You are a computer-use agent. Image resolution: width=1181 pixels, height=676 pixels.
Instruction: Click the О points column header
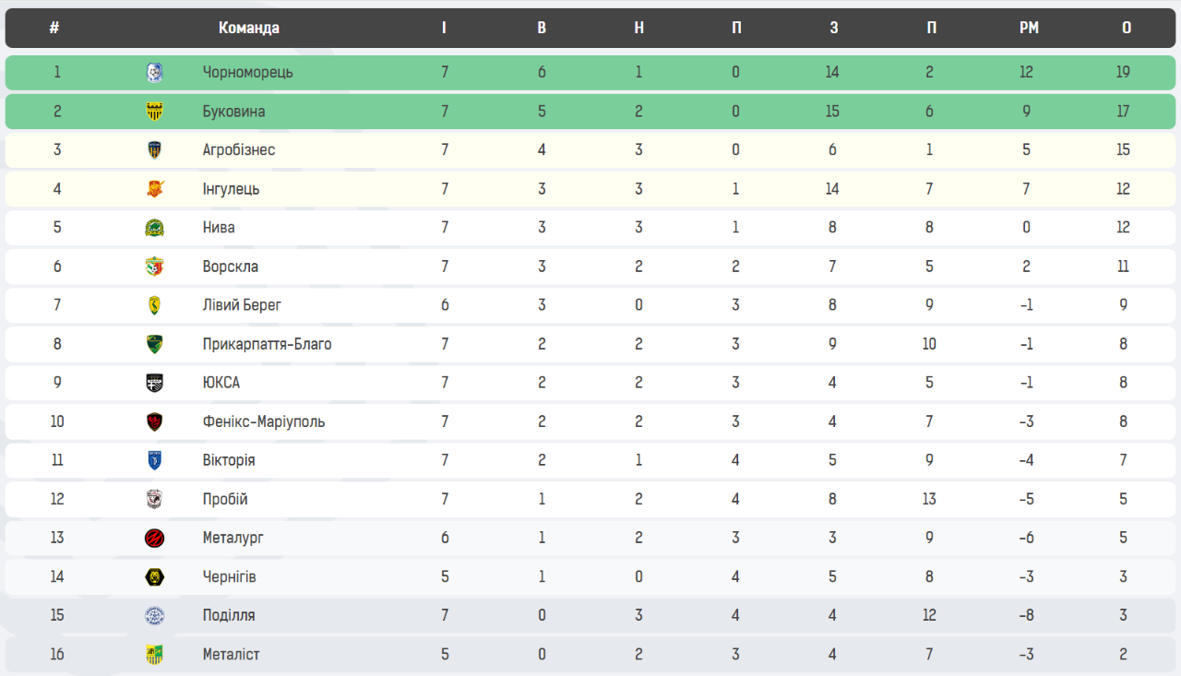(x=1127, y=28)
